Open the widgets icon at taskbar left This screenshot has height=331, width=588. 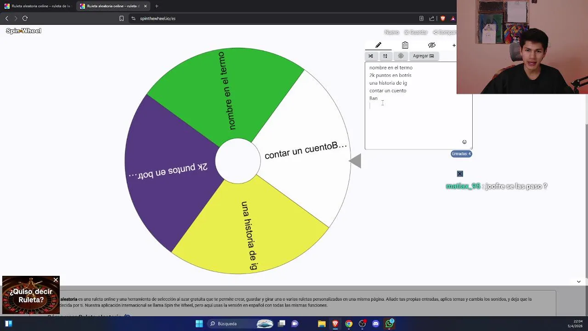tap(8, 324)
